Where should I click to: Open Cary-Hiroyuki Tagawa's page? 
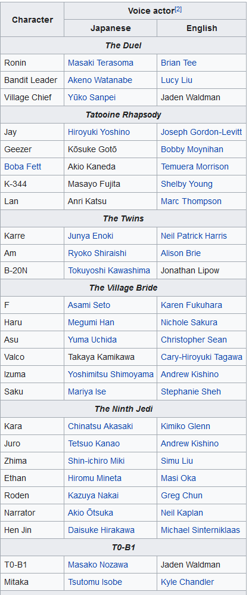coord(201,357)
